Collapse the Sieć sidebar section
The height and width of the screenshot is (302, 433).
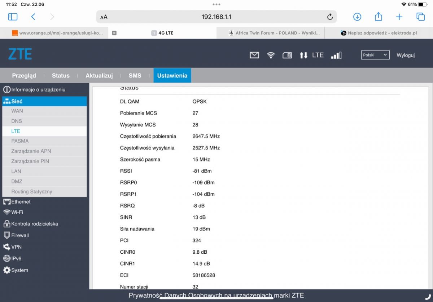point(44,101)
